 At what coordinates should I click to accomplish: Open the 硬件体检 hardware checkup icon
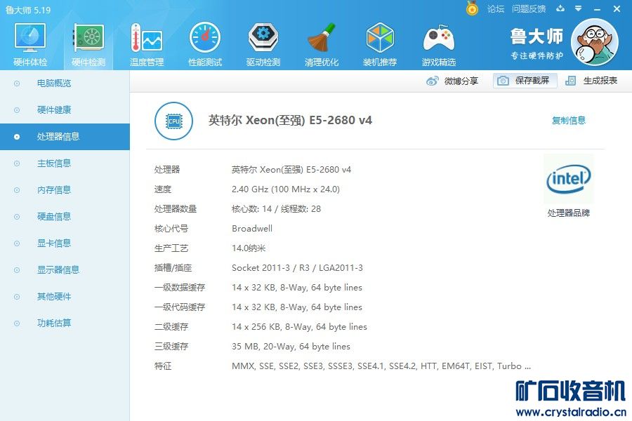tap(30, 38)
